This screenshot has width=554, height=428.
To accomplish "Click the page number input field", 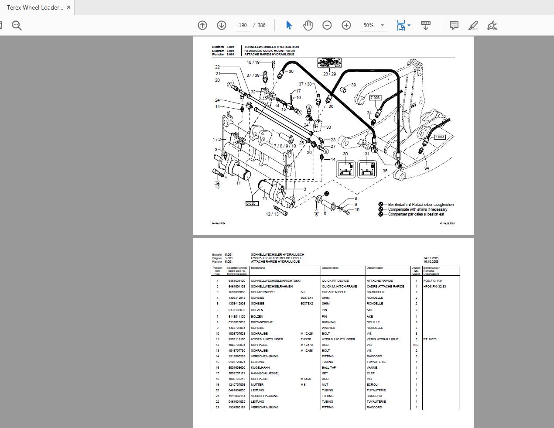I will (x=243, y=25).
